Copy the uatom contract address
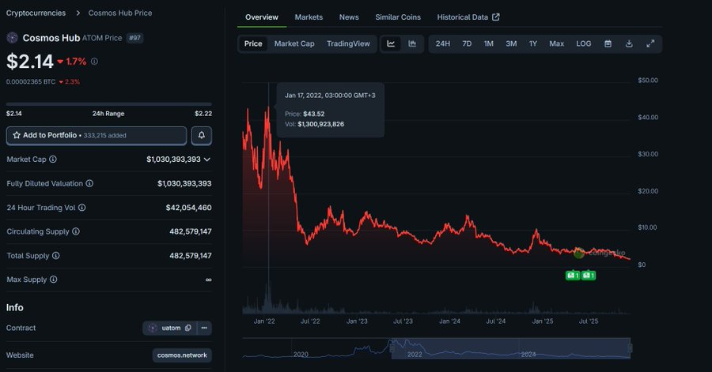Screen dimensions: 712x372 point(169,328)
